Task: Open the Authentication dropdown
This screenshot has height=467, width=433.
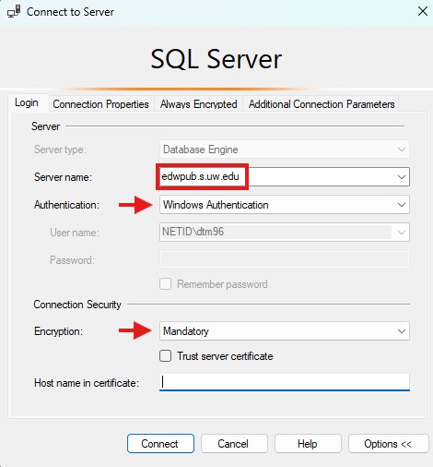Action: tap(285, 205)
